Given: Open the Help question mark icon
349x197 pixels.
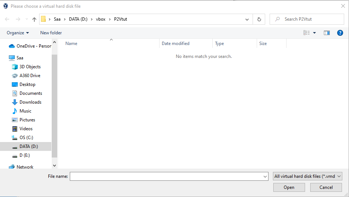Looking at the screenshot, I should click(340, 33).
